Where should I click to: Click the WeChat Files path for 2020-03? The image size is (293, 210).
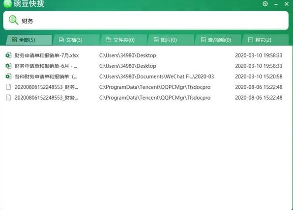pyautogui.click(x=157, y=77)
